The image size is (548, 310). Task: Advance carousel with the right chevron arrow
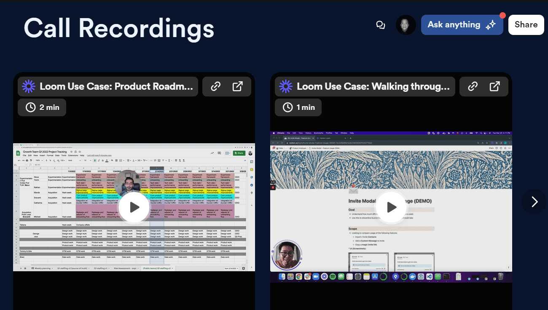[x=534, y=202]
